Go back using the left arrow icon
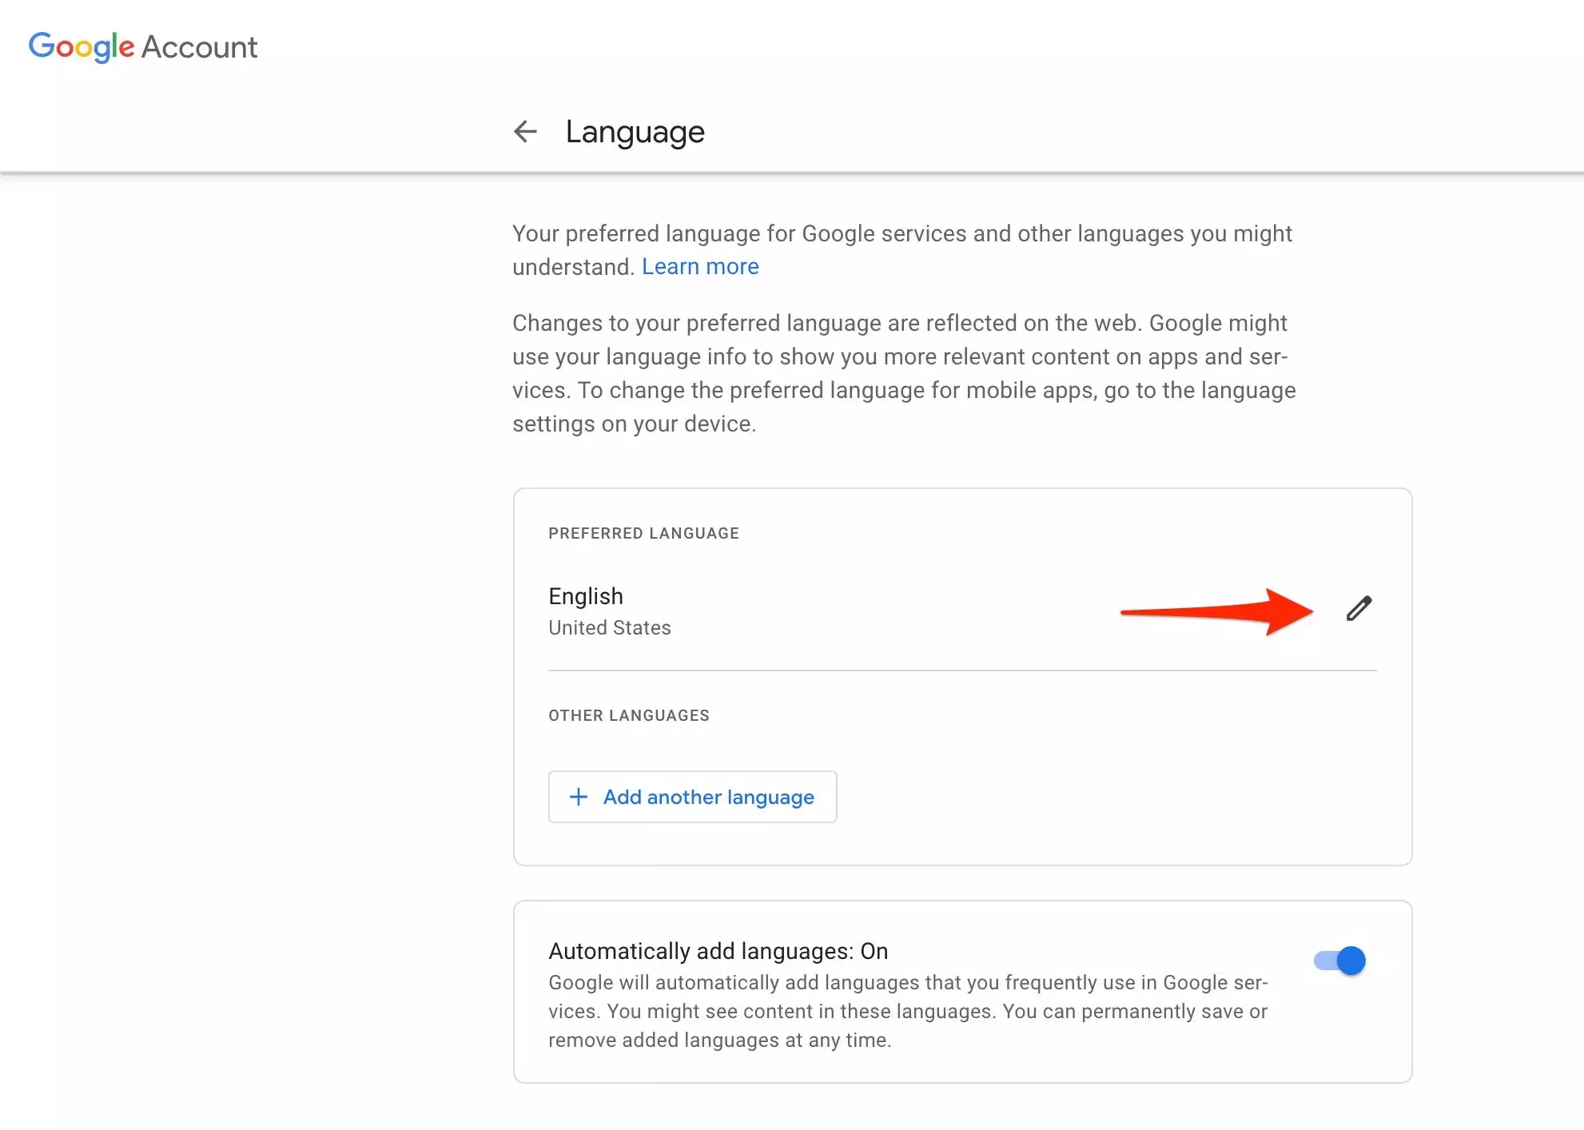 [x=525, y=131]
